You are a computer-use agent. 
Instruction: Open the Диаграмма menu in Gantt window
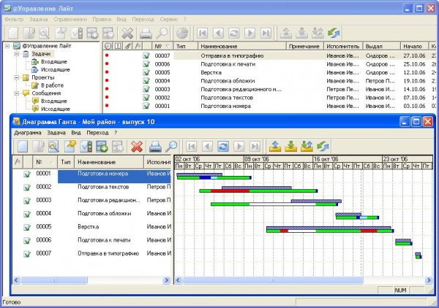28,133
